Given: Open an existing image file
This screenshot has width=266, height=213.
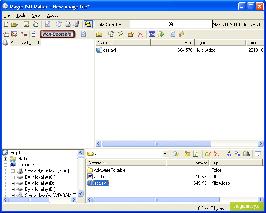Looking at the screenshot, I should (x=15, y=24).
